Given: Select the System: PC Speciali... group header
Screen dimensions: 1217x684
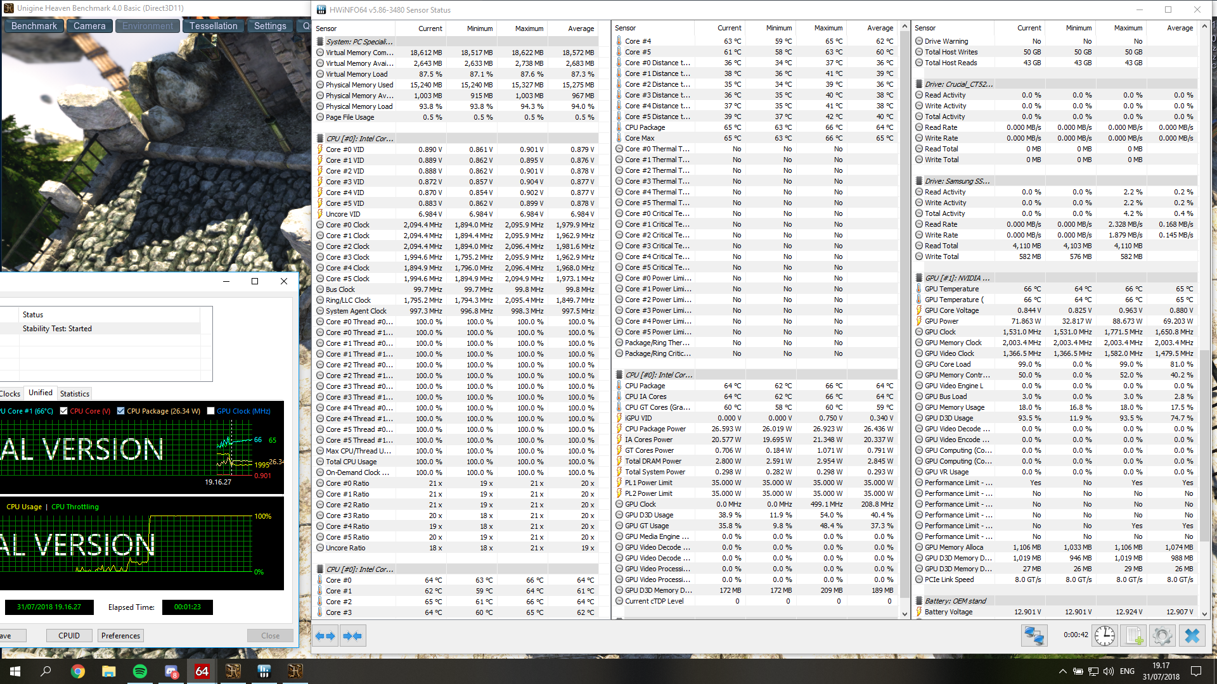Looking at the screenshot, I should (458, 42).
